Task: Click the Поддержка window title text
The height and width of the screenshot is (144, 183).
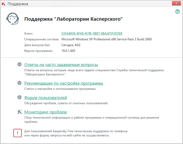Action: click(x=18, y=4)
